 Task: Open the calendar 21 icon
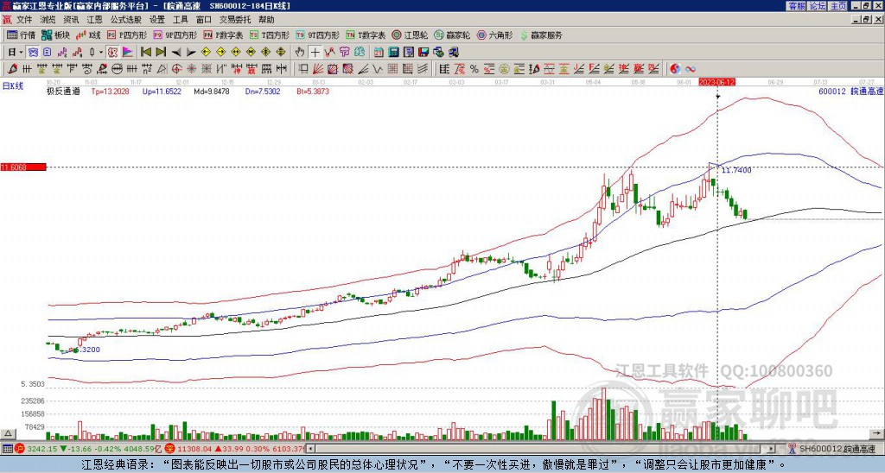point(379,53)
